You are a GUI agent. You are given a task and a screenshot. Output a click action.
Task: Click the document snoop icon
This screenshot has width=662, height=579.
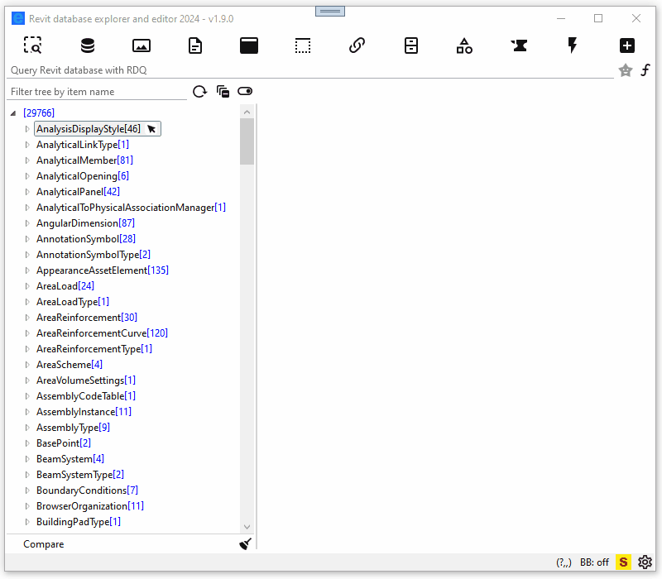coord(195,45)
